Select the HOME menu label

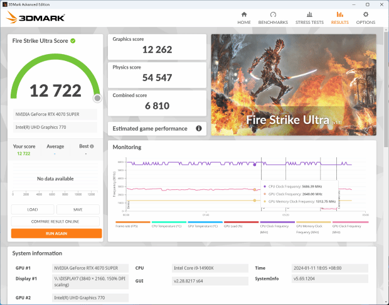(x=244, y=23)
